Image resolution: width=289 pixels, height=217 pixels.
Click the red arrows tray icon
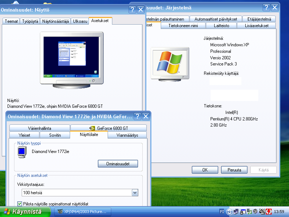click(269, 212)
